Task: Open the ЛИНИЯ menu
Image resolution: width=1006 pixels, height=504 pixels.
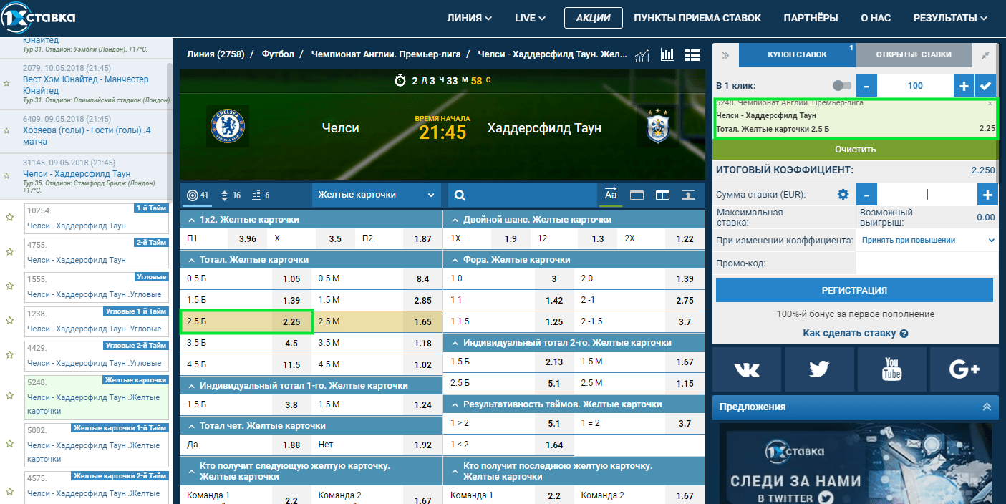Action: click(469, 18)
